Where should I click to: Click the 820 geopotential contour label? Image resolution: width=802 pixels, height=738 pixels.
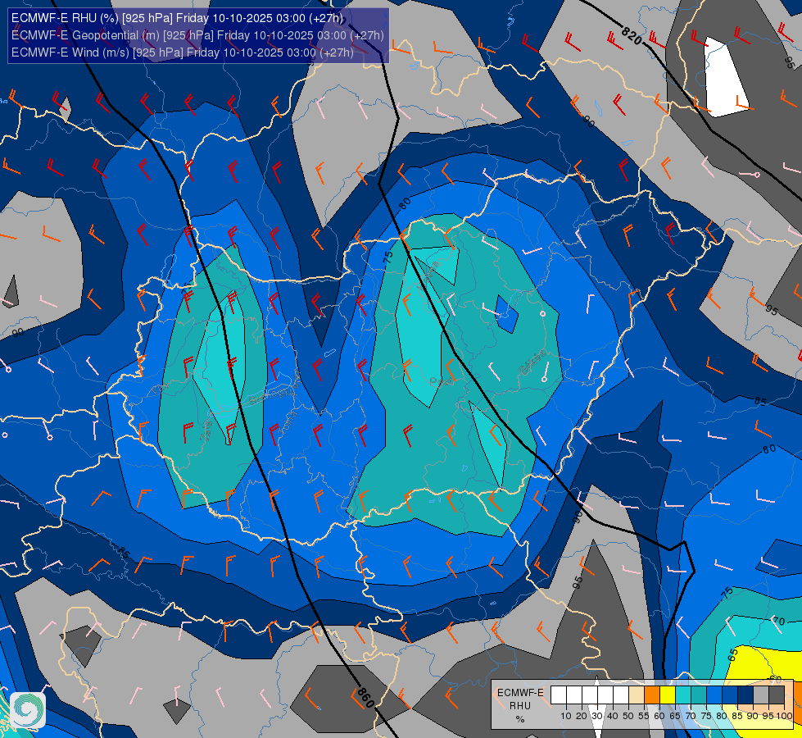pyautogui.click(x=631, y=34)
